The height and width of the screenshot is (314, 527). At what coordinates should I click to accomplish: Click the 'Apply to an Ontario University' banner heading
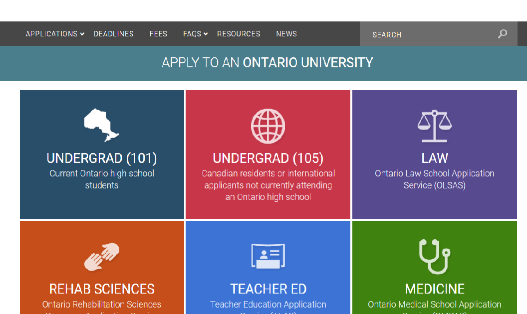tap(267, 63)
